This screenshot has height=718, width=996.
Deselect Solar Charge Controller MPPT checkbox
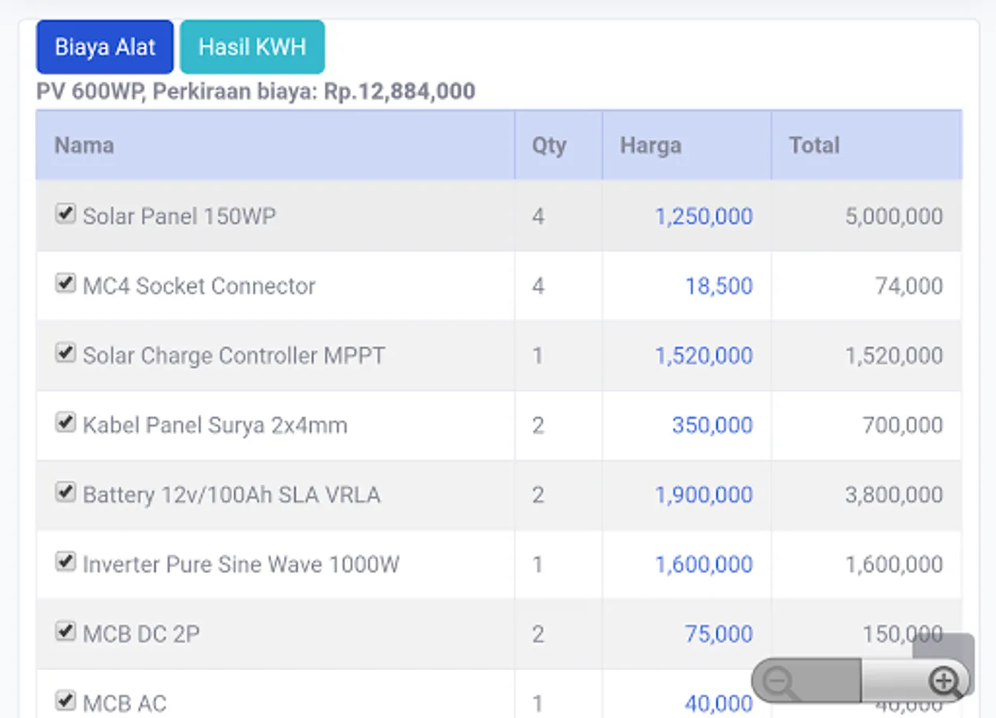tap(65, 353)
